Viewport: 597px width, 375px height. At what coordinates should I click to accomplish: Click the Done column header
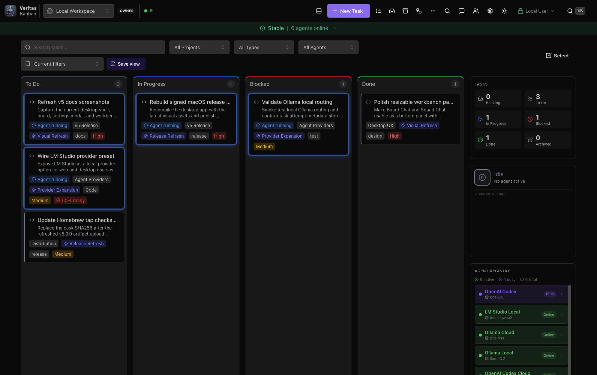pos(411,84)
